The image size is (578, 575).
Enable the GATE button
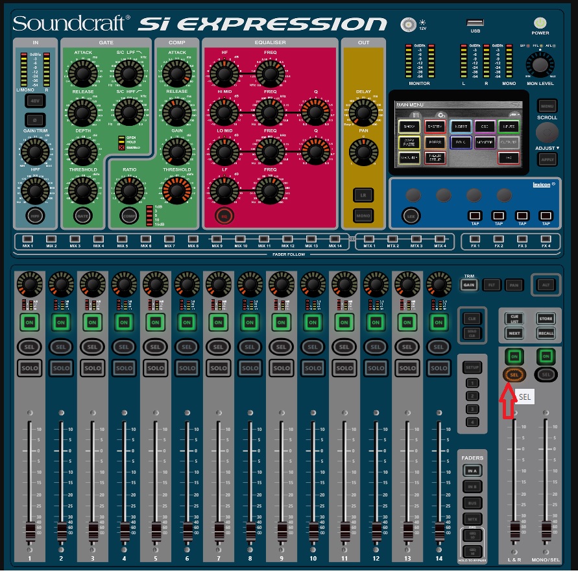[82, 215]
